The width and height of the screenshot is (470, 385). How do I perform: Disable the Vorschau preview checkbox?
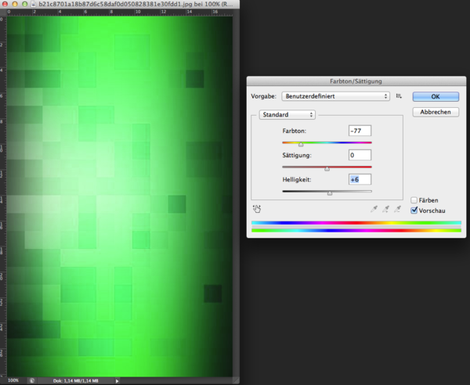coord(414,210)
